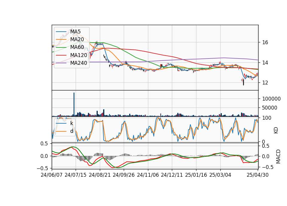This screenshot has width=287, height=206.
Task: Click the left MACD axis value 0.0
Action: click(44, 156)
